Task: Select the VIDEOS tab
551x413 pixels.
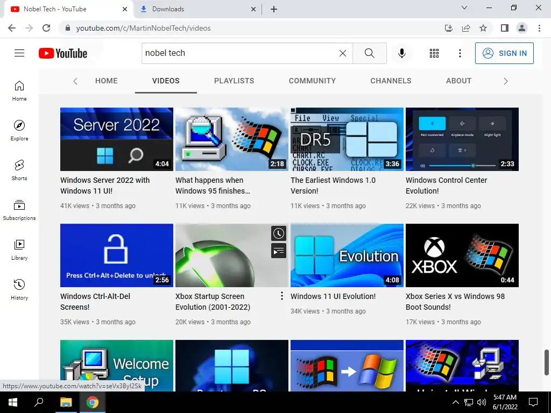Action: point(166,81)
